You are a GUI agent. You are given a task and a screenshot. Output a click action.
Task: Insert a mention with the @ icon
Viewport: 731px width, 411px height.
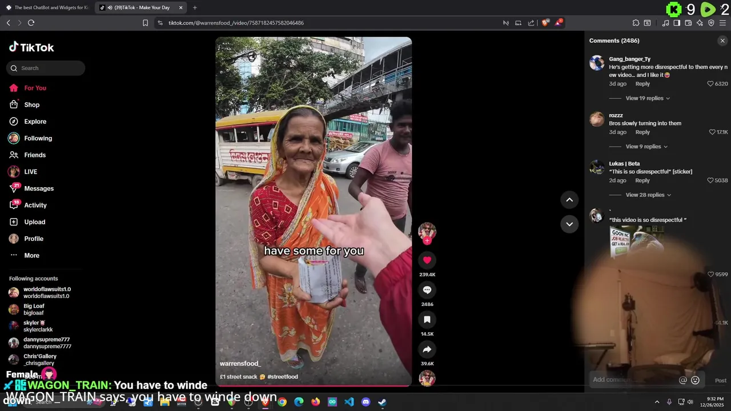(682, 380)
